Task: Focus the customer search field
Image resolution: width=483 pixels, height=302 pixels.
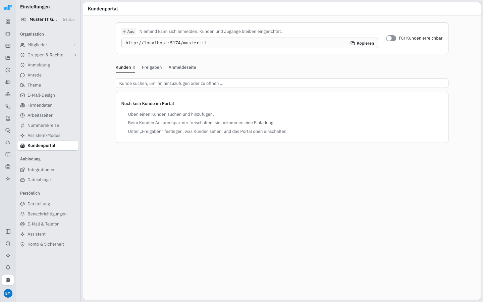Action: (x=282, y=83)
